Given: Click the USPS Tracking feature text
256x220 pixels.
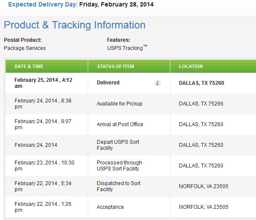Looking at the screenshot, I should (x=127, y=48).
